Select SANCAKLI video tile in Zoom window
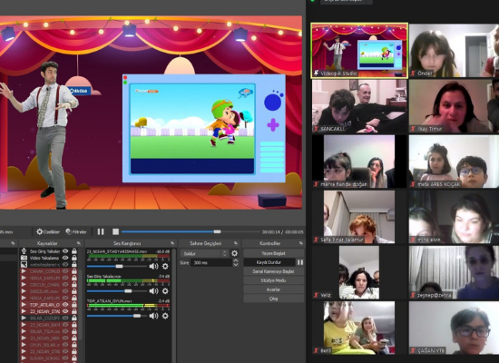Screen dimensions: 499x363 359,106
